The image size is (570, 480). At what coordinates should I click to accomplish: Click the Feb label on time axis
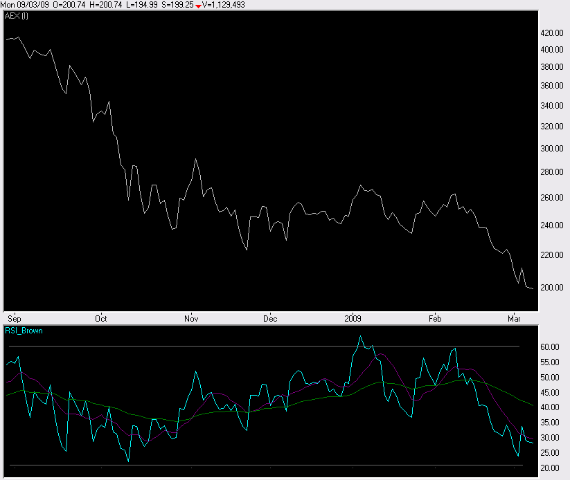coord(435,319)
